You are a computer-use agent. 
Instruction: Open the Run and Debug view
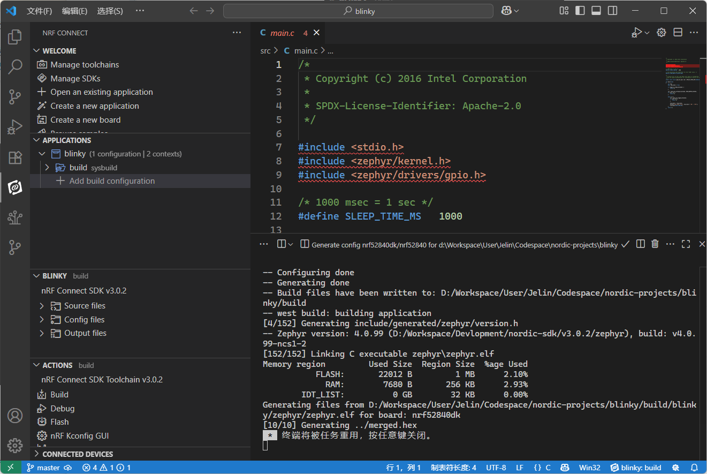point(15,127)
